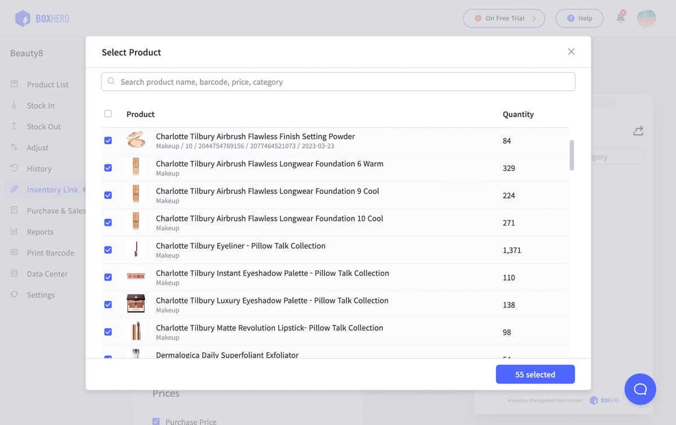Viewport: 676px width, 425px height.
Task: Click the Product column header
Action: point(140,114)
